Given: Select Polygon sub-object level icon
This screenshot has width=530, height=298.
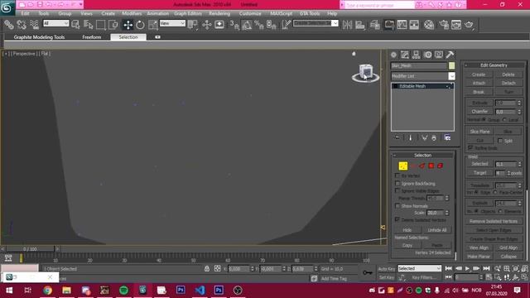Looking at the screenshot, I should (431, 166).
